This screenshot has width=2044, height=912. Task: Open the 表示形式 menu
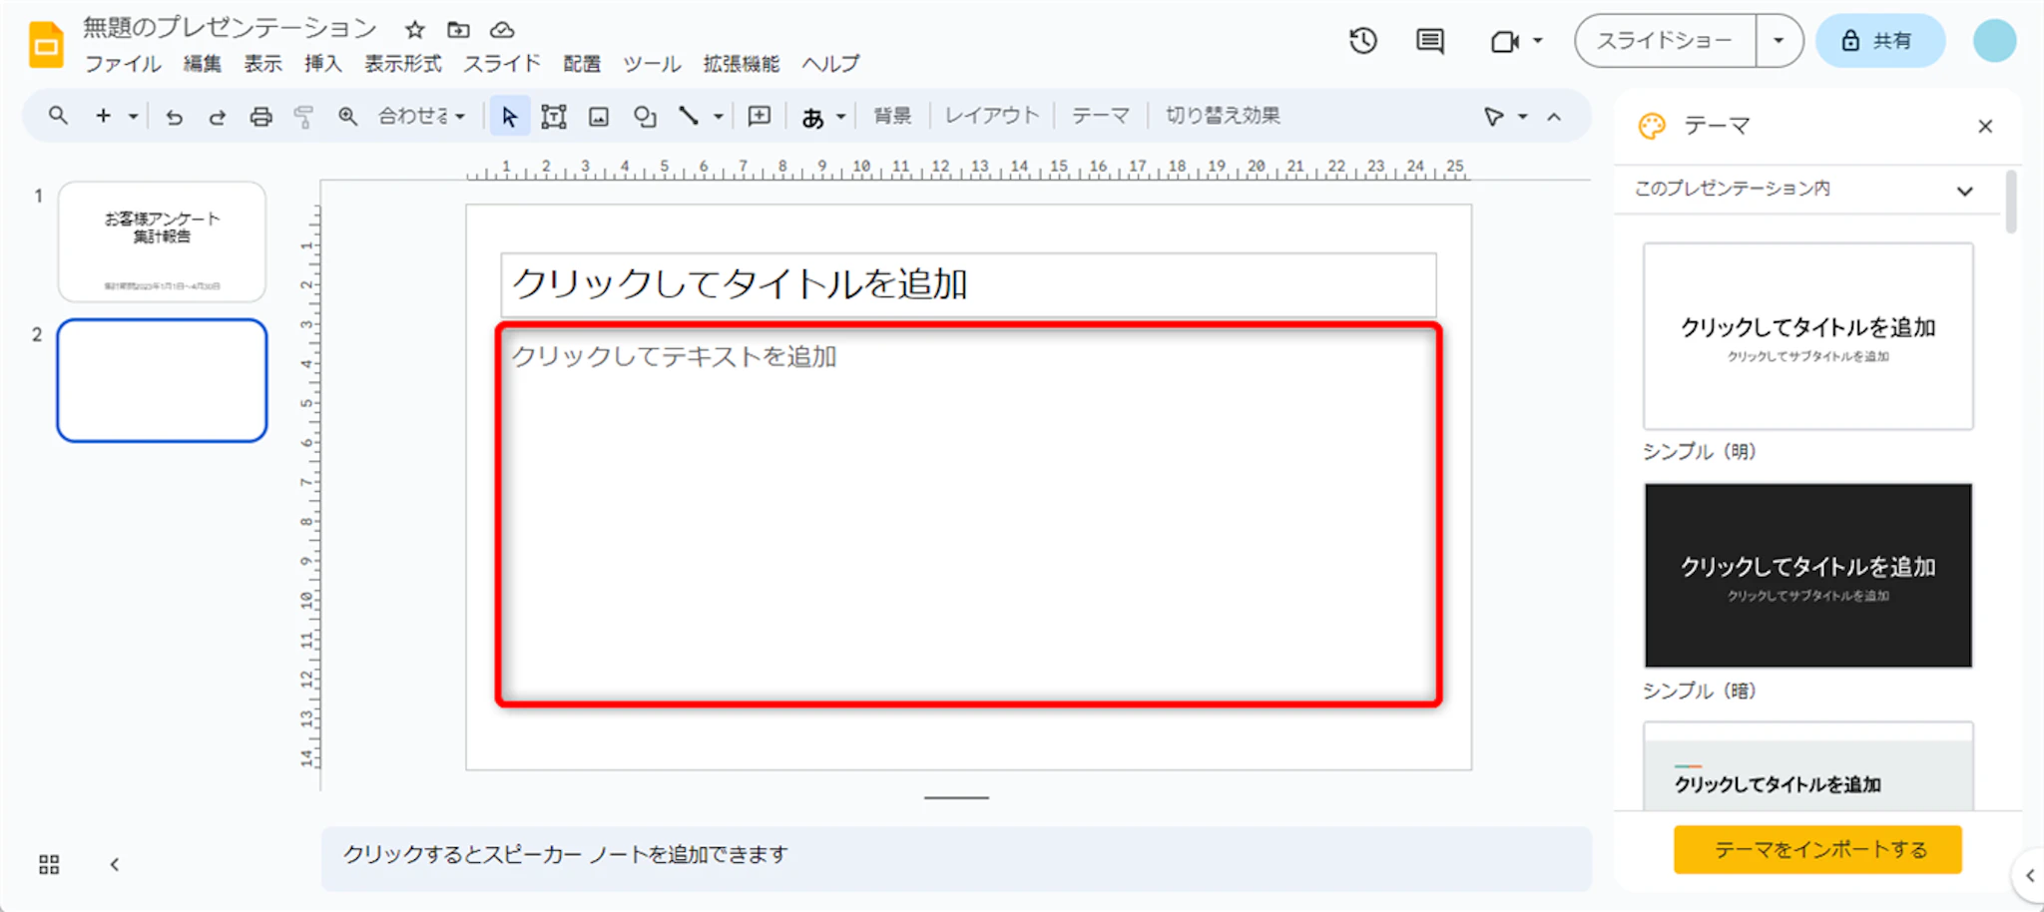coord(402,64)
